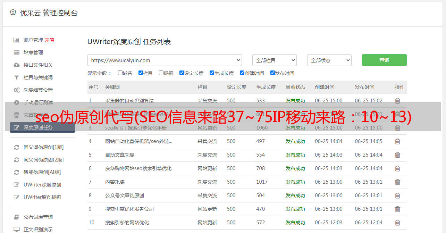Click the gears icon for 采集细节设置
Image resolution: width=446 pixels, height=233 pixels.
(x=16, y=90)
